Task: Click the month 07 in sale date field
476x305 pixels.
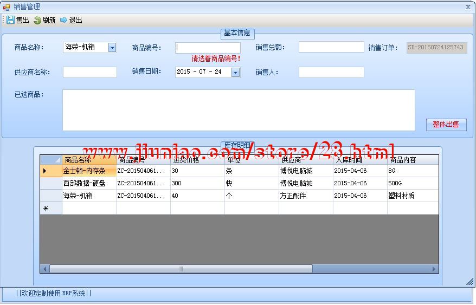Action: coord(202,72)
